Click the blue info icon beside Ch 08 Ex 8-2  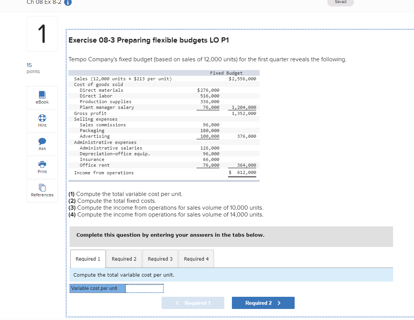(x=68, y=2)
